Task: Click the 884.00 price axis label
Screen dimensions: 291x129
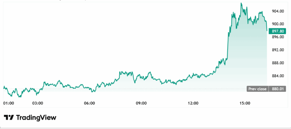Action: [278, 76]
